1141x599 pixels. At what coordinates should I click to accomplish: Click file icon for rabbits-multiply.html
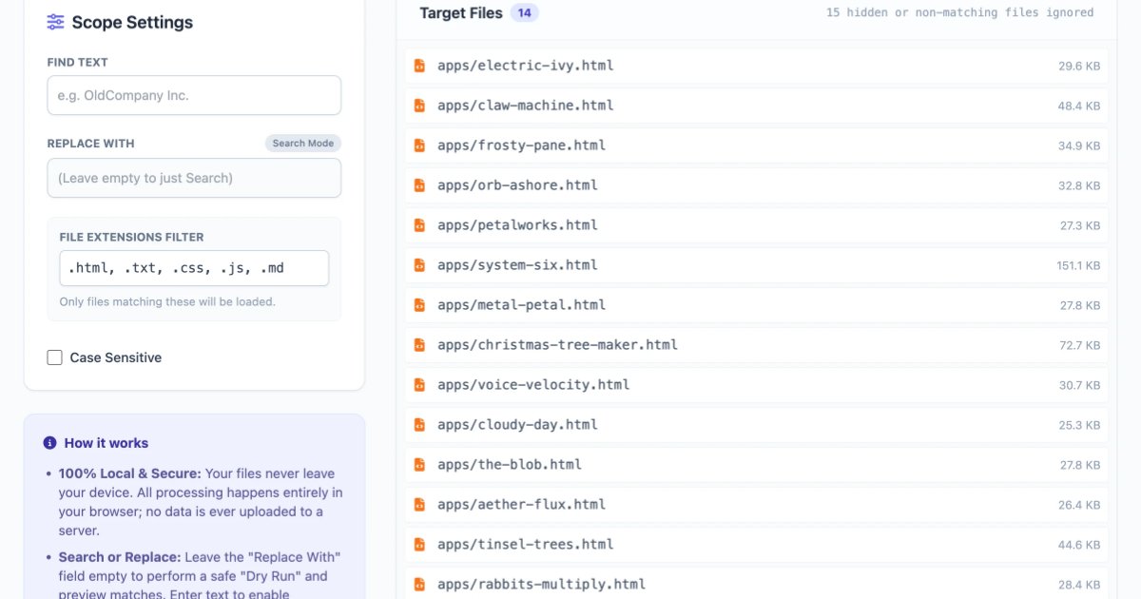(x=419, y=585)
